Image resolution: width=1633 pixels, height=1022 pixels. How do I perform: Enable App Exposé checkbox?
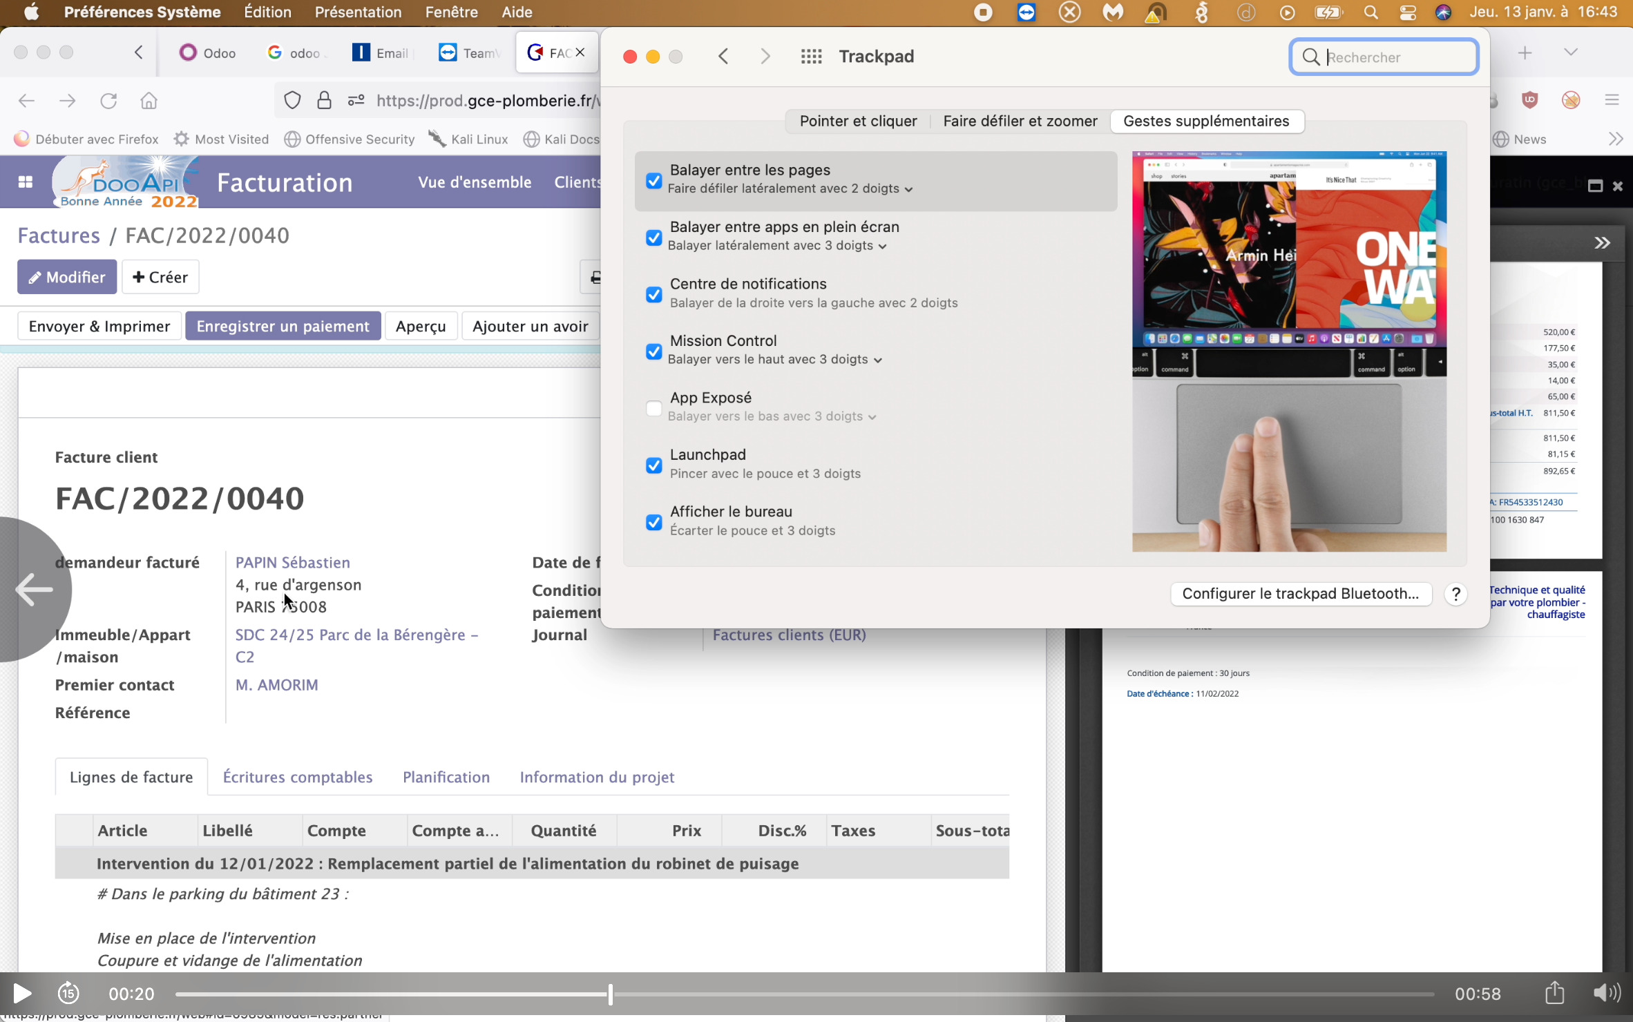point(653,408)
